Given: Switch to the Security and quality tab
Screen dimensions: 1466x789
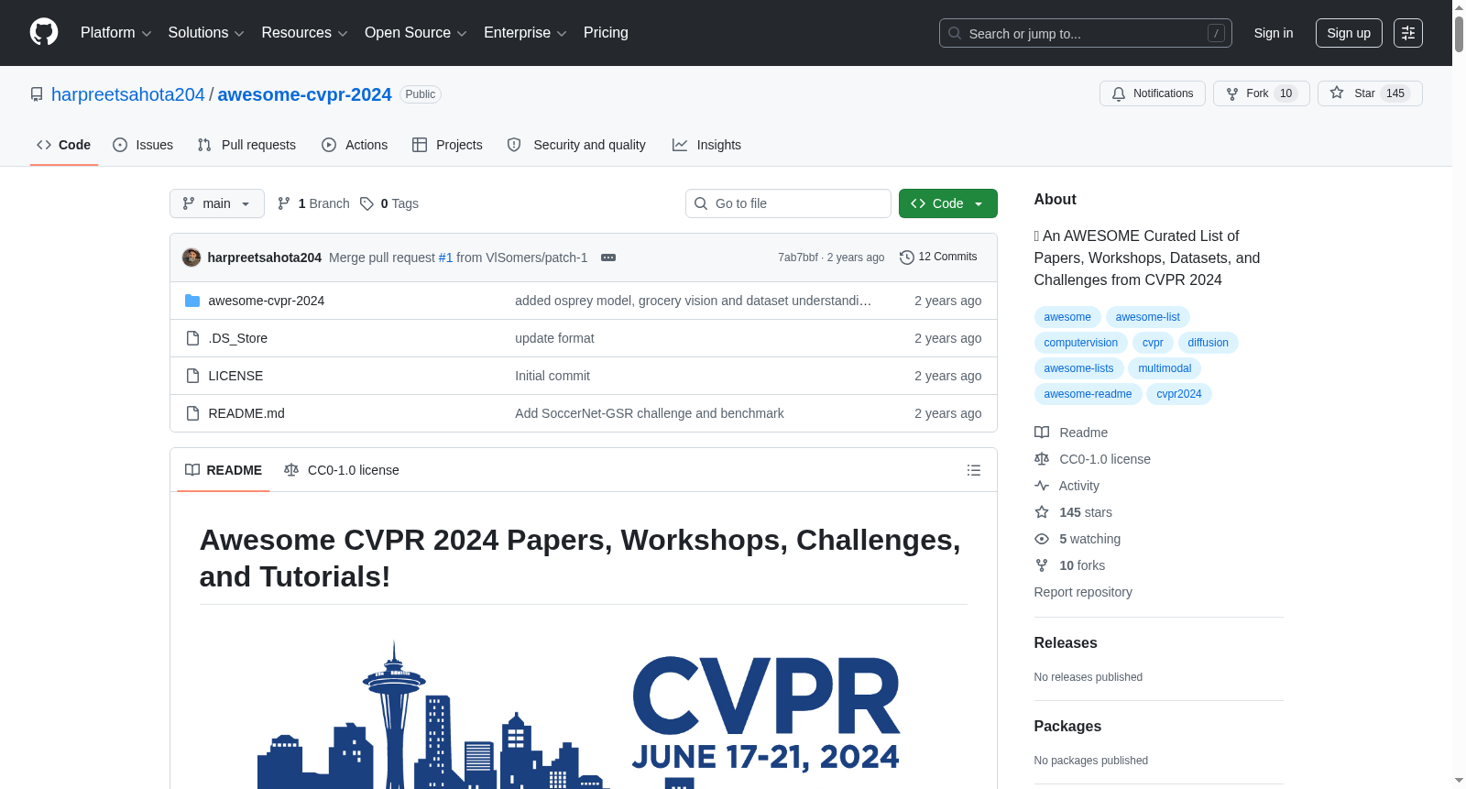Looking at the screenshot, I should click(x=576, y=145).
